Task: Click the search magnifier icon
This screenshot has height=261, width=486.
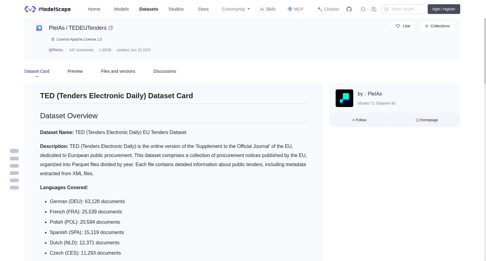Action: [x=386, y=9]
